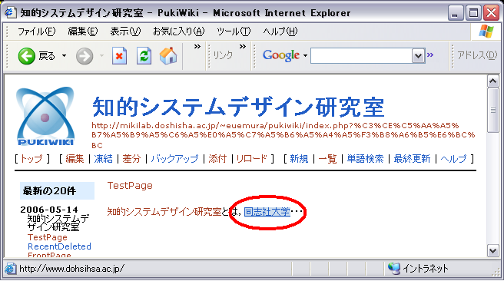Click the TestPage link in sidebar list
504x281 pixels.
pyautogui.click(x=48, y=237)
